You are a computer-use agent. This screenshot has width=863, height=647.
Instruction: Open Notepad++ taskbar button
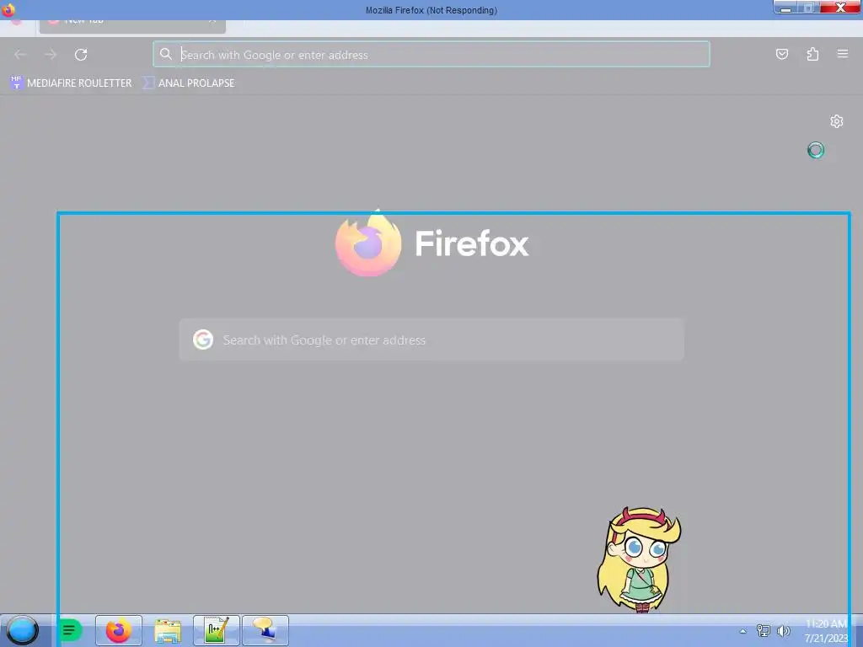click(x=217, y=630)
